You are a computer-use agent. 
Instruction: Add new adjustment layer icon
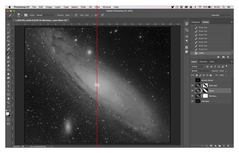pyautogui.click(x=215, y=146)
